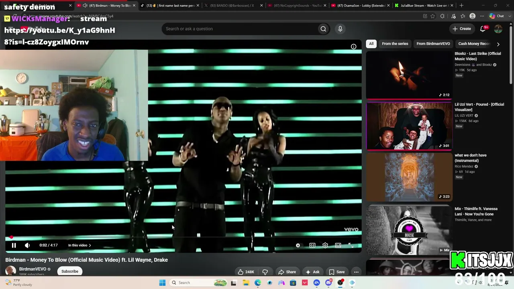Seek along the red video progress bar

tap(183, 237)
